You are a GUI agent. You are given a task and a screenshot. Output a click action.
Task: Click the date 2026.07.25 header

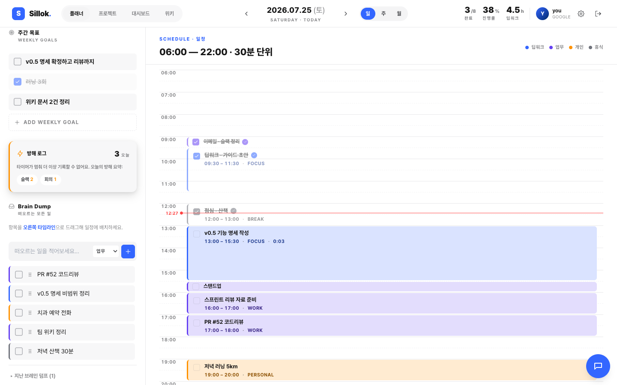click(x=296, y=10)
